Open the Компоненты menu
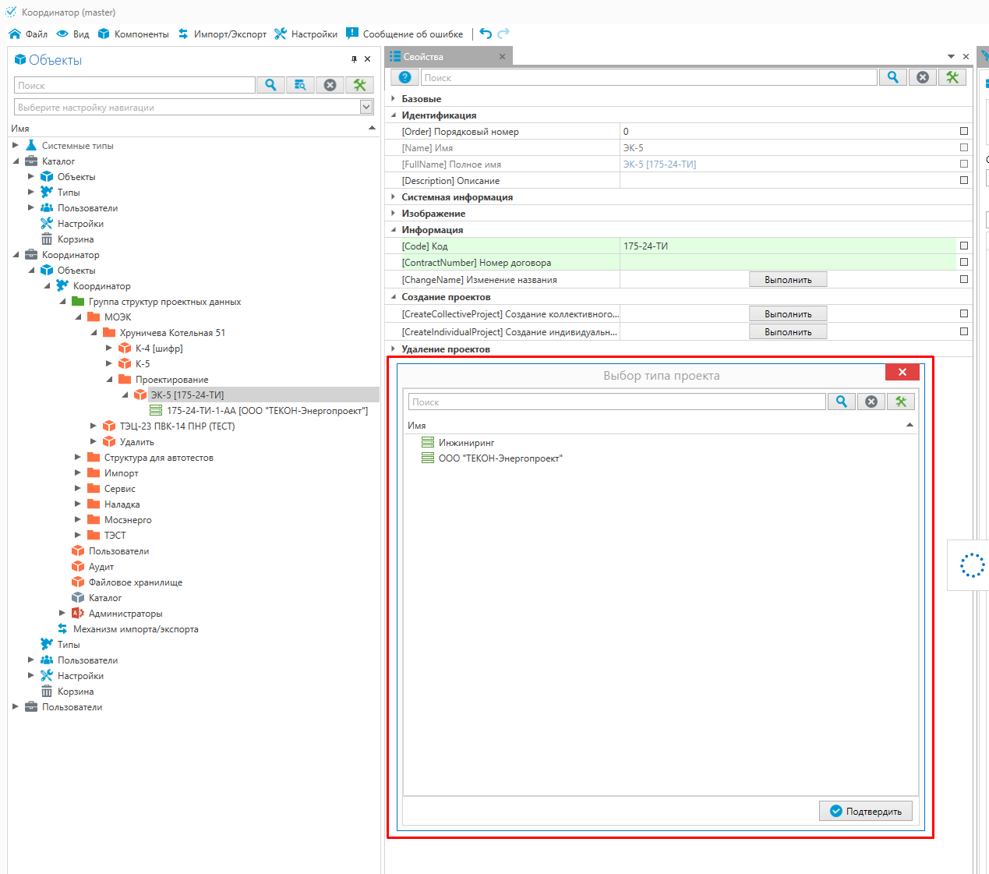 (x=133, y=34)
